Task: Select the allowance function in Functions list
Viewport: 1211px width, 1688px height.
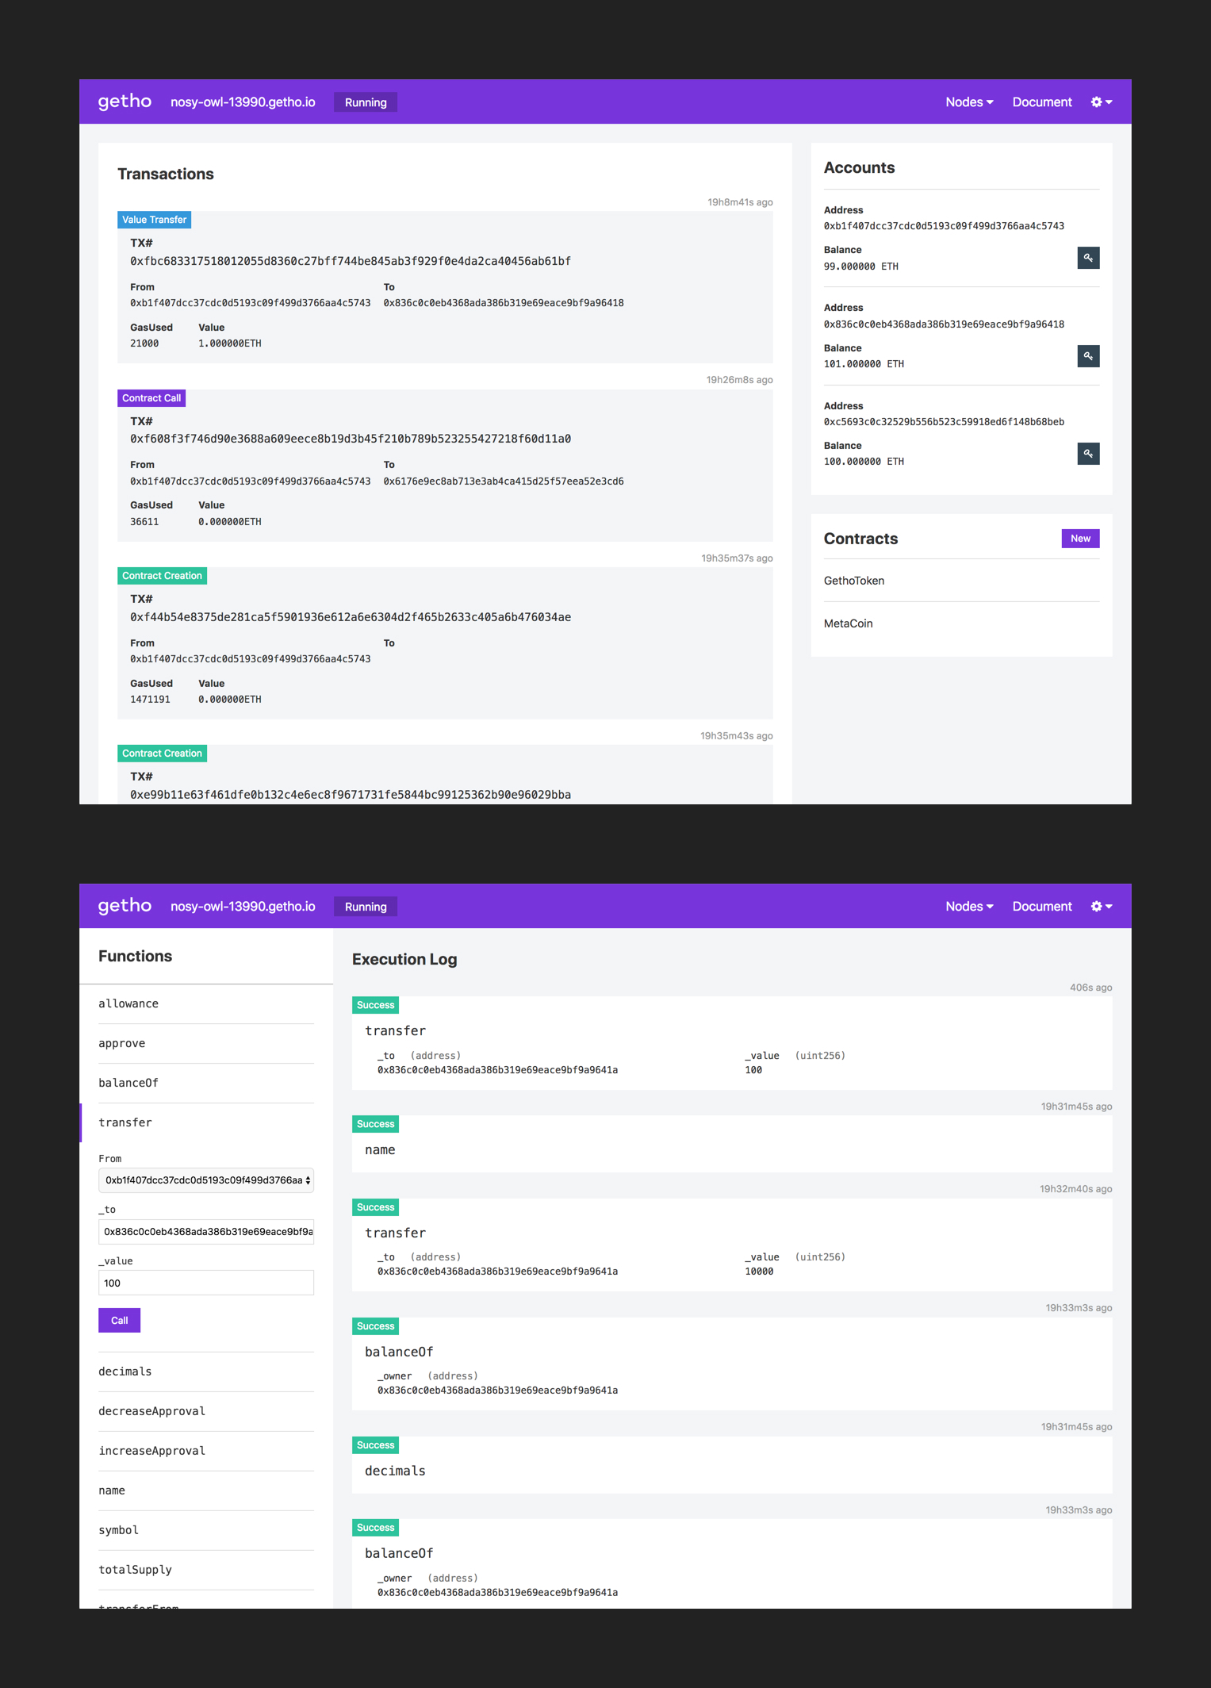Action: click(x=128, y=1003)
